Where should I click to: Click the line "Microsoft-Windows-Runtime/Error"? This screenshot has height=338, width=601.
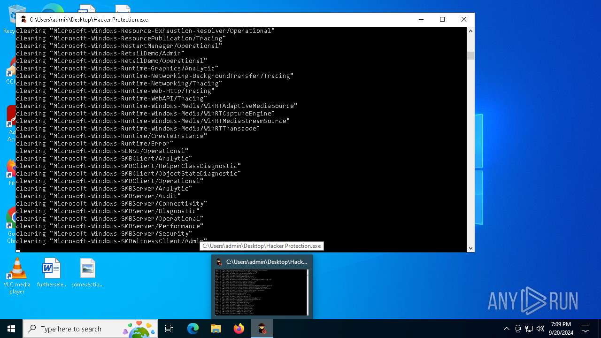(x=94, y=143)
